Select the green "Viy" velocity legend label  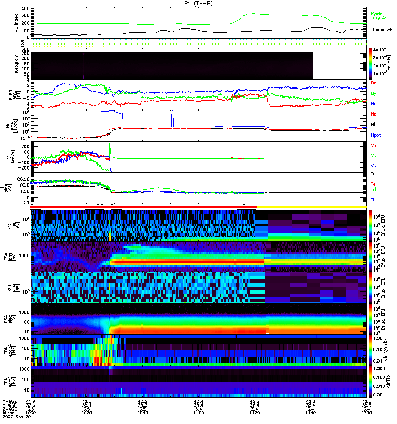coord(374,156)
